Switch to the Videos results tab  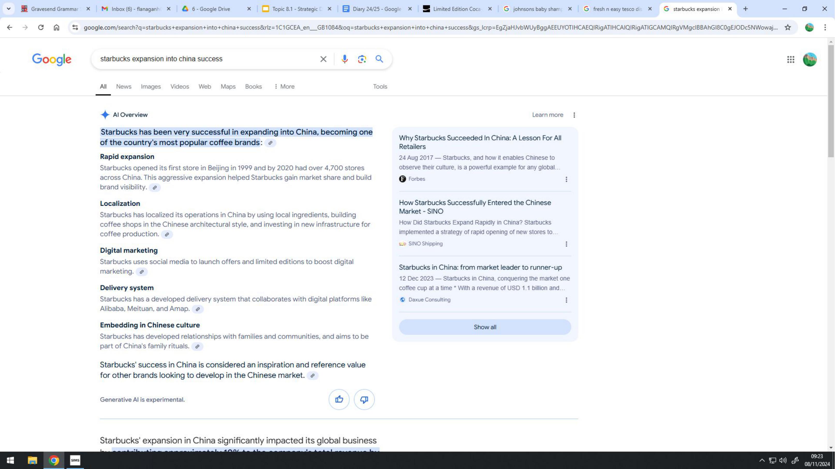(x=180, y=86)
